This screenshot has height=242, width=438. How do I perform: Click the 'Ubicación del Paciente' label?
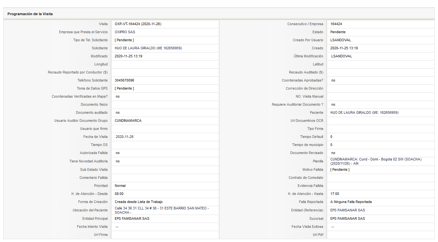click(x=90, y=210)
